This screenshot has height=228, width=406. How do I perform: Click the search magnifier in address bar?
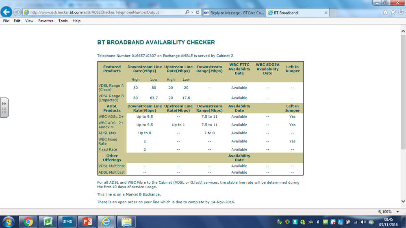pos(187,12)
